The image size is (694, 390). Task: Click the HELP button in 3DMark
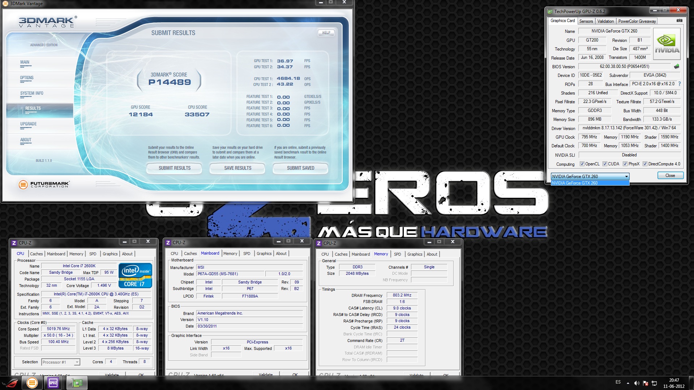point(326,32)
